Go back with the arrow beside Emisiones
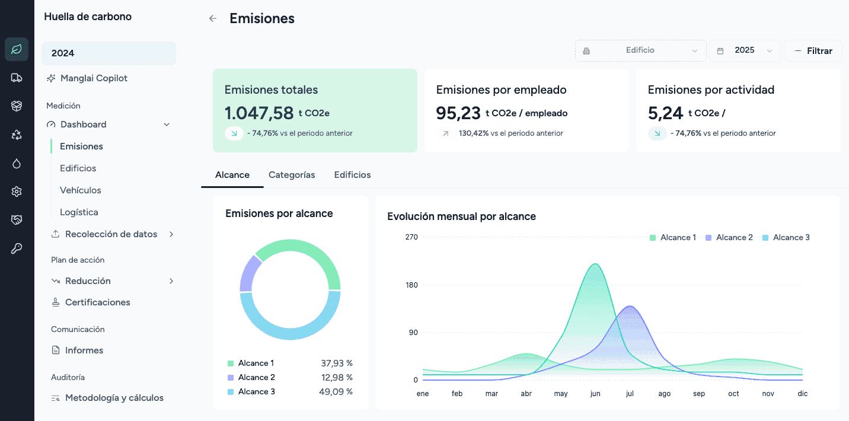Screen dimensions: 849x421 coord(213,18)
